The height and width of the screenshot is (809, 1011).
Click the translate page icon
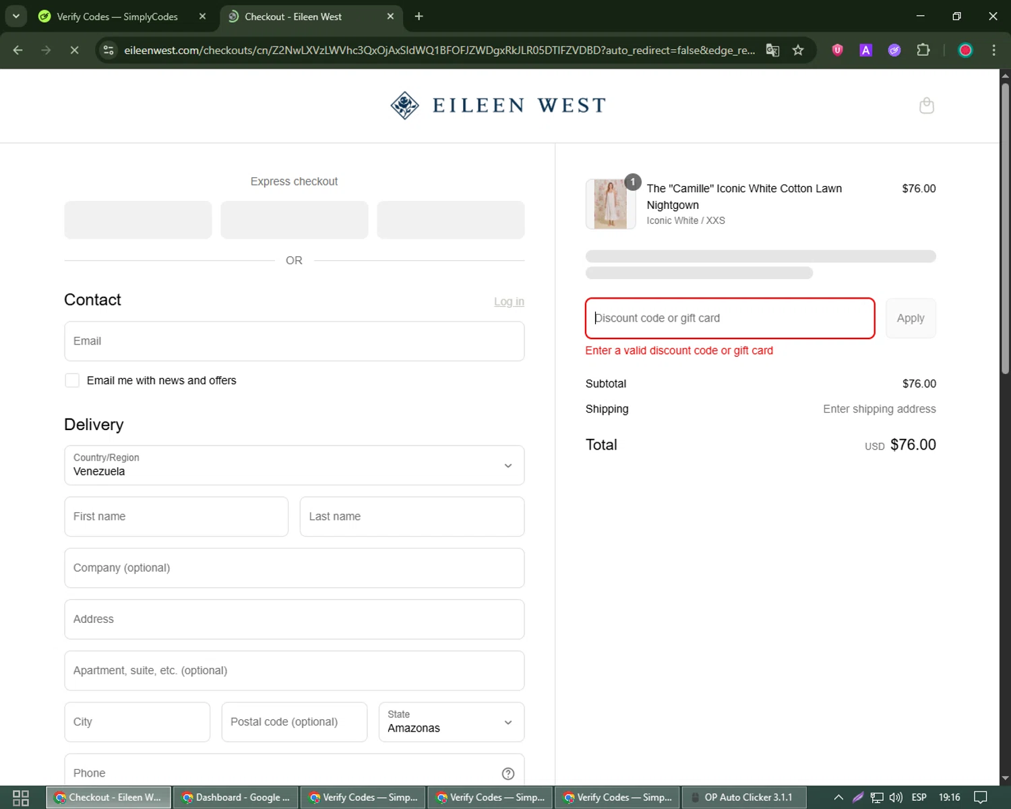(x=772, y=50)
